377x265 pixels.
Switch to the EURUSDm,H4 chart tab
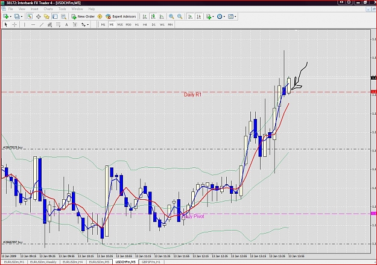73,262
